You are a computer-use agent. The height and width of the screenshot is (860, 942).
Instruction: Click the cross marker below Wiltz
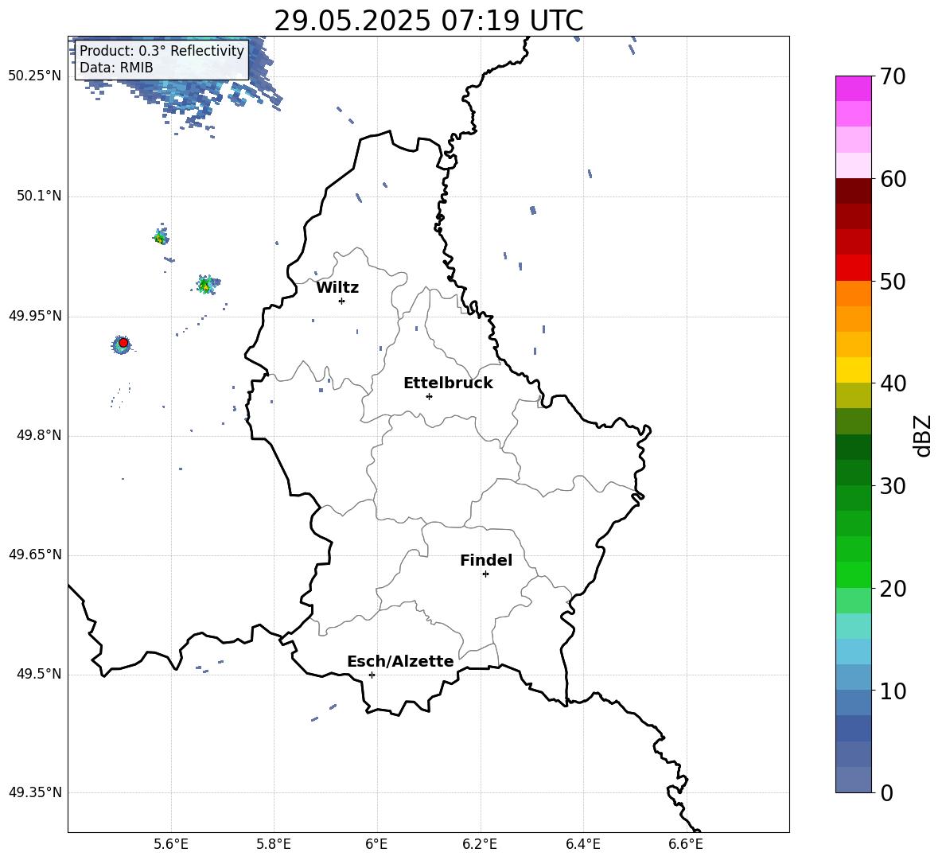click(x=342, y=301)
